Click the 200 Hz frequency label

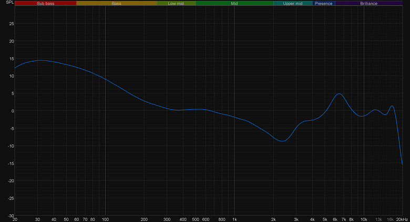click(144, 219)
